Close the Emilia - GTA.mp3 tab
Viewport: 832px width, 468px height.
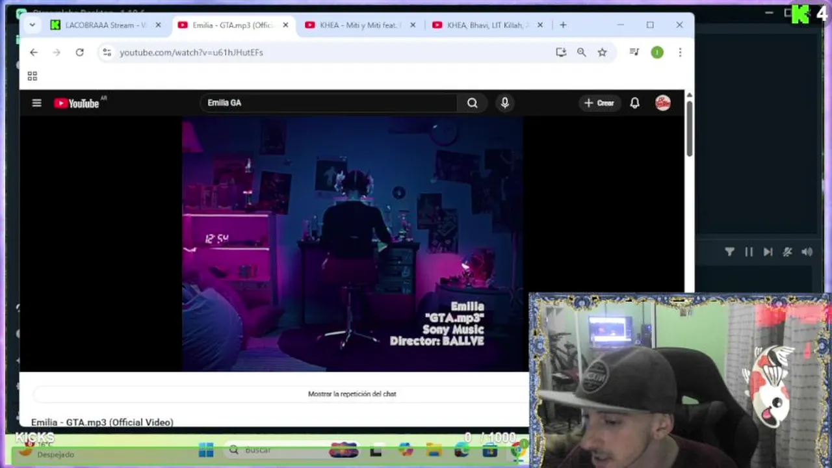coord(285,25)
